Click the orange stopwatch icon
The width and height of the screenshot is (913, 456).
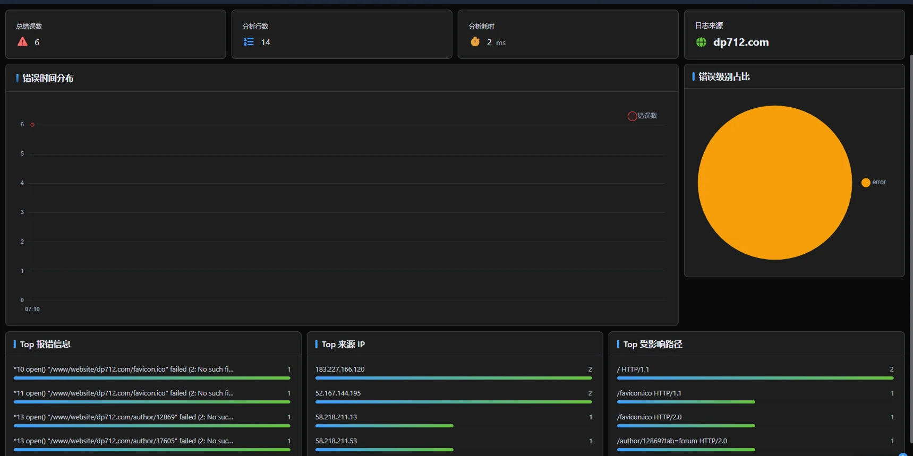point(475,41)
